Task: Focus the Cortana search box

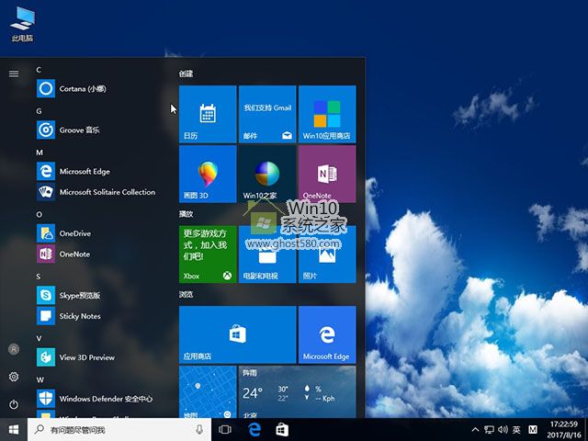Action: tap(119, 430)
